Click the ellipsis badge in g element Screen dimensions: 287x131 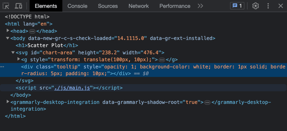161,59
